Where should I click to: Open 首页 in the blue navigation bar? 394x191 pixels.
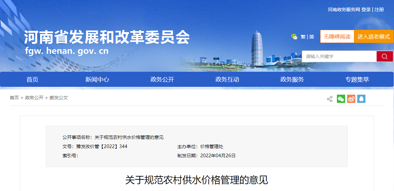point(32,80)
